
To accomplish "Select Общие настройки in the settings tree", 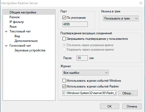I will tap(29, 12).
